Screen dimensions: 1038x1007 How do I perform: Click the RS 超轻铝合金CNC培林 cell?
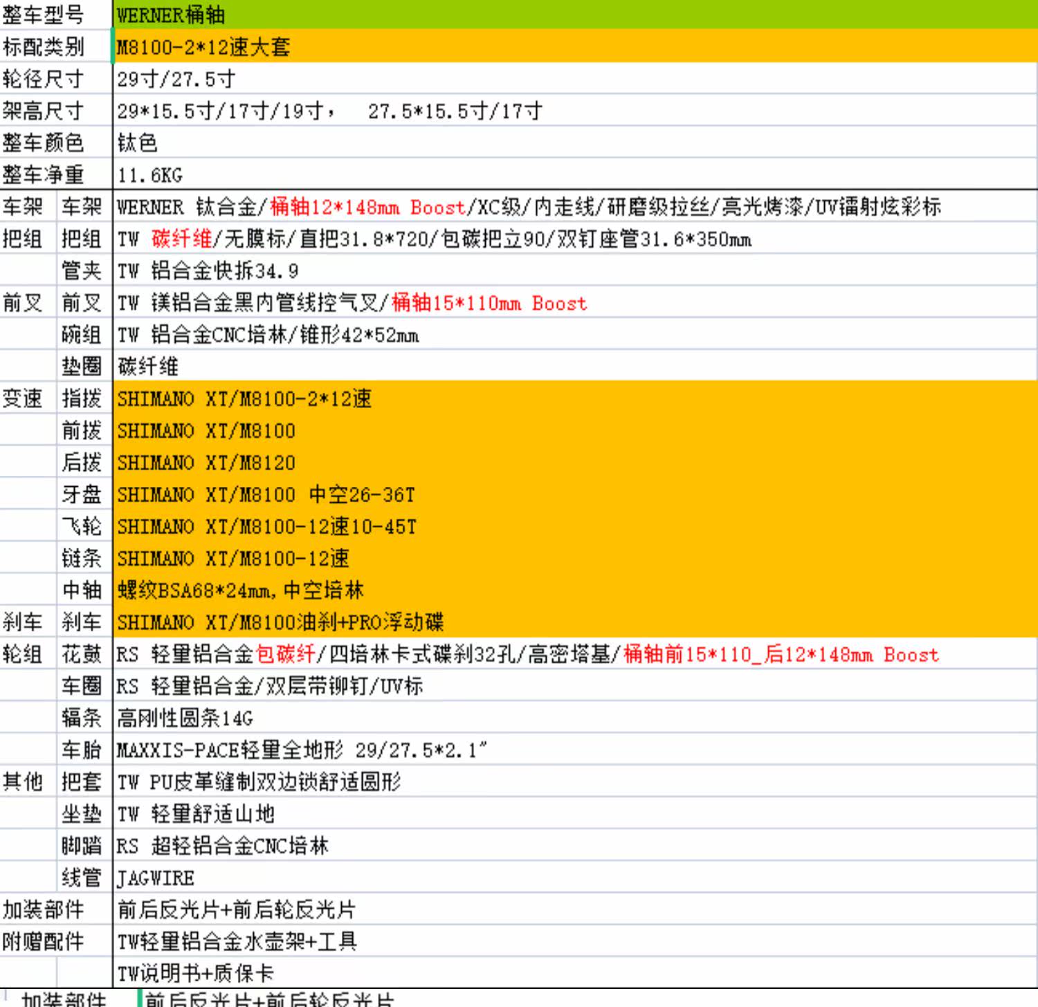point(575,845)
